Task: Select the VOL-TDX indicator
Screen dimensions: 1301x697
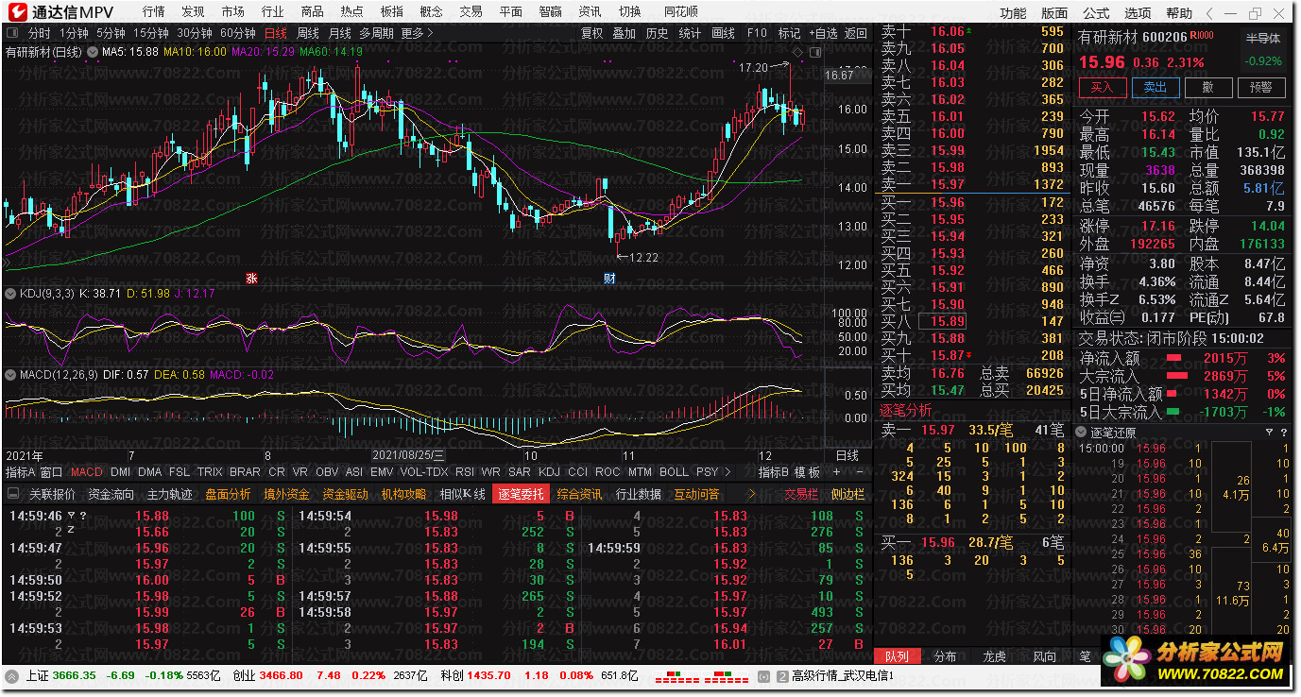Action: (424, 472)
